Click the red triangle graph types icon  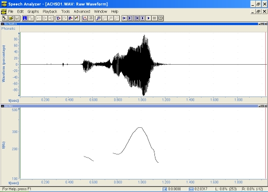(x=85, y=18)
